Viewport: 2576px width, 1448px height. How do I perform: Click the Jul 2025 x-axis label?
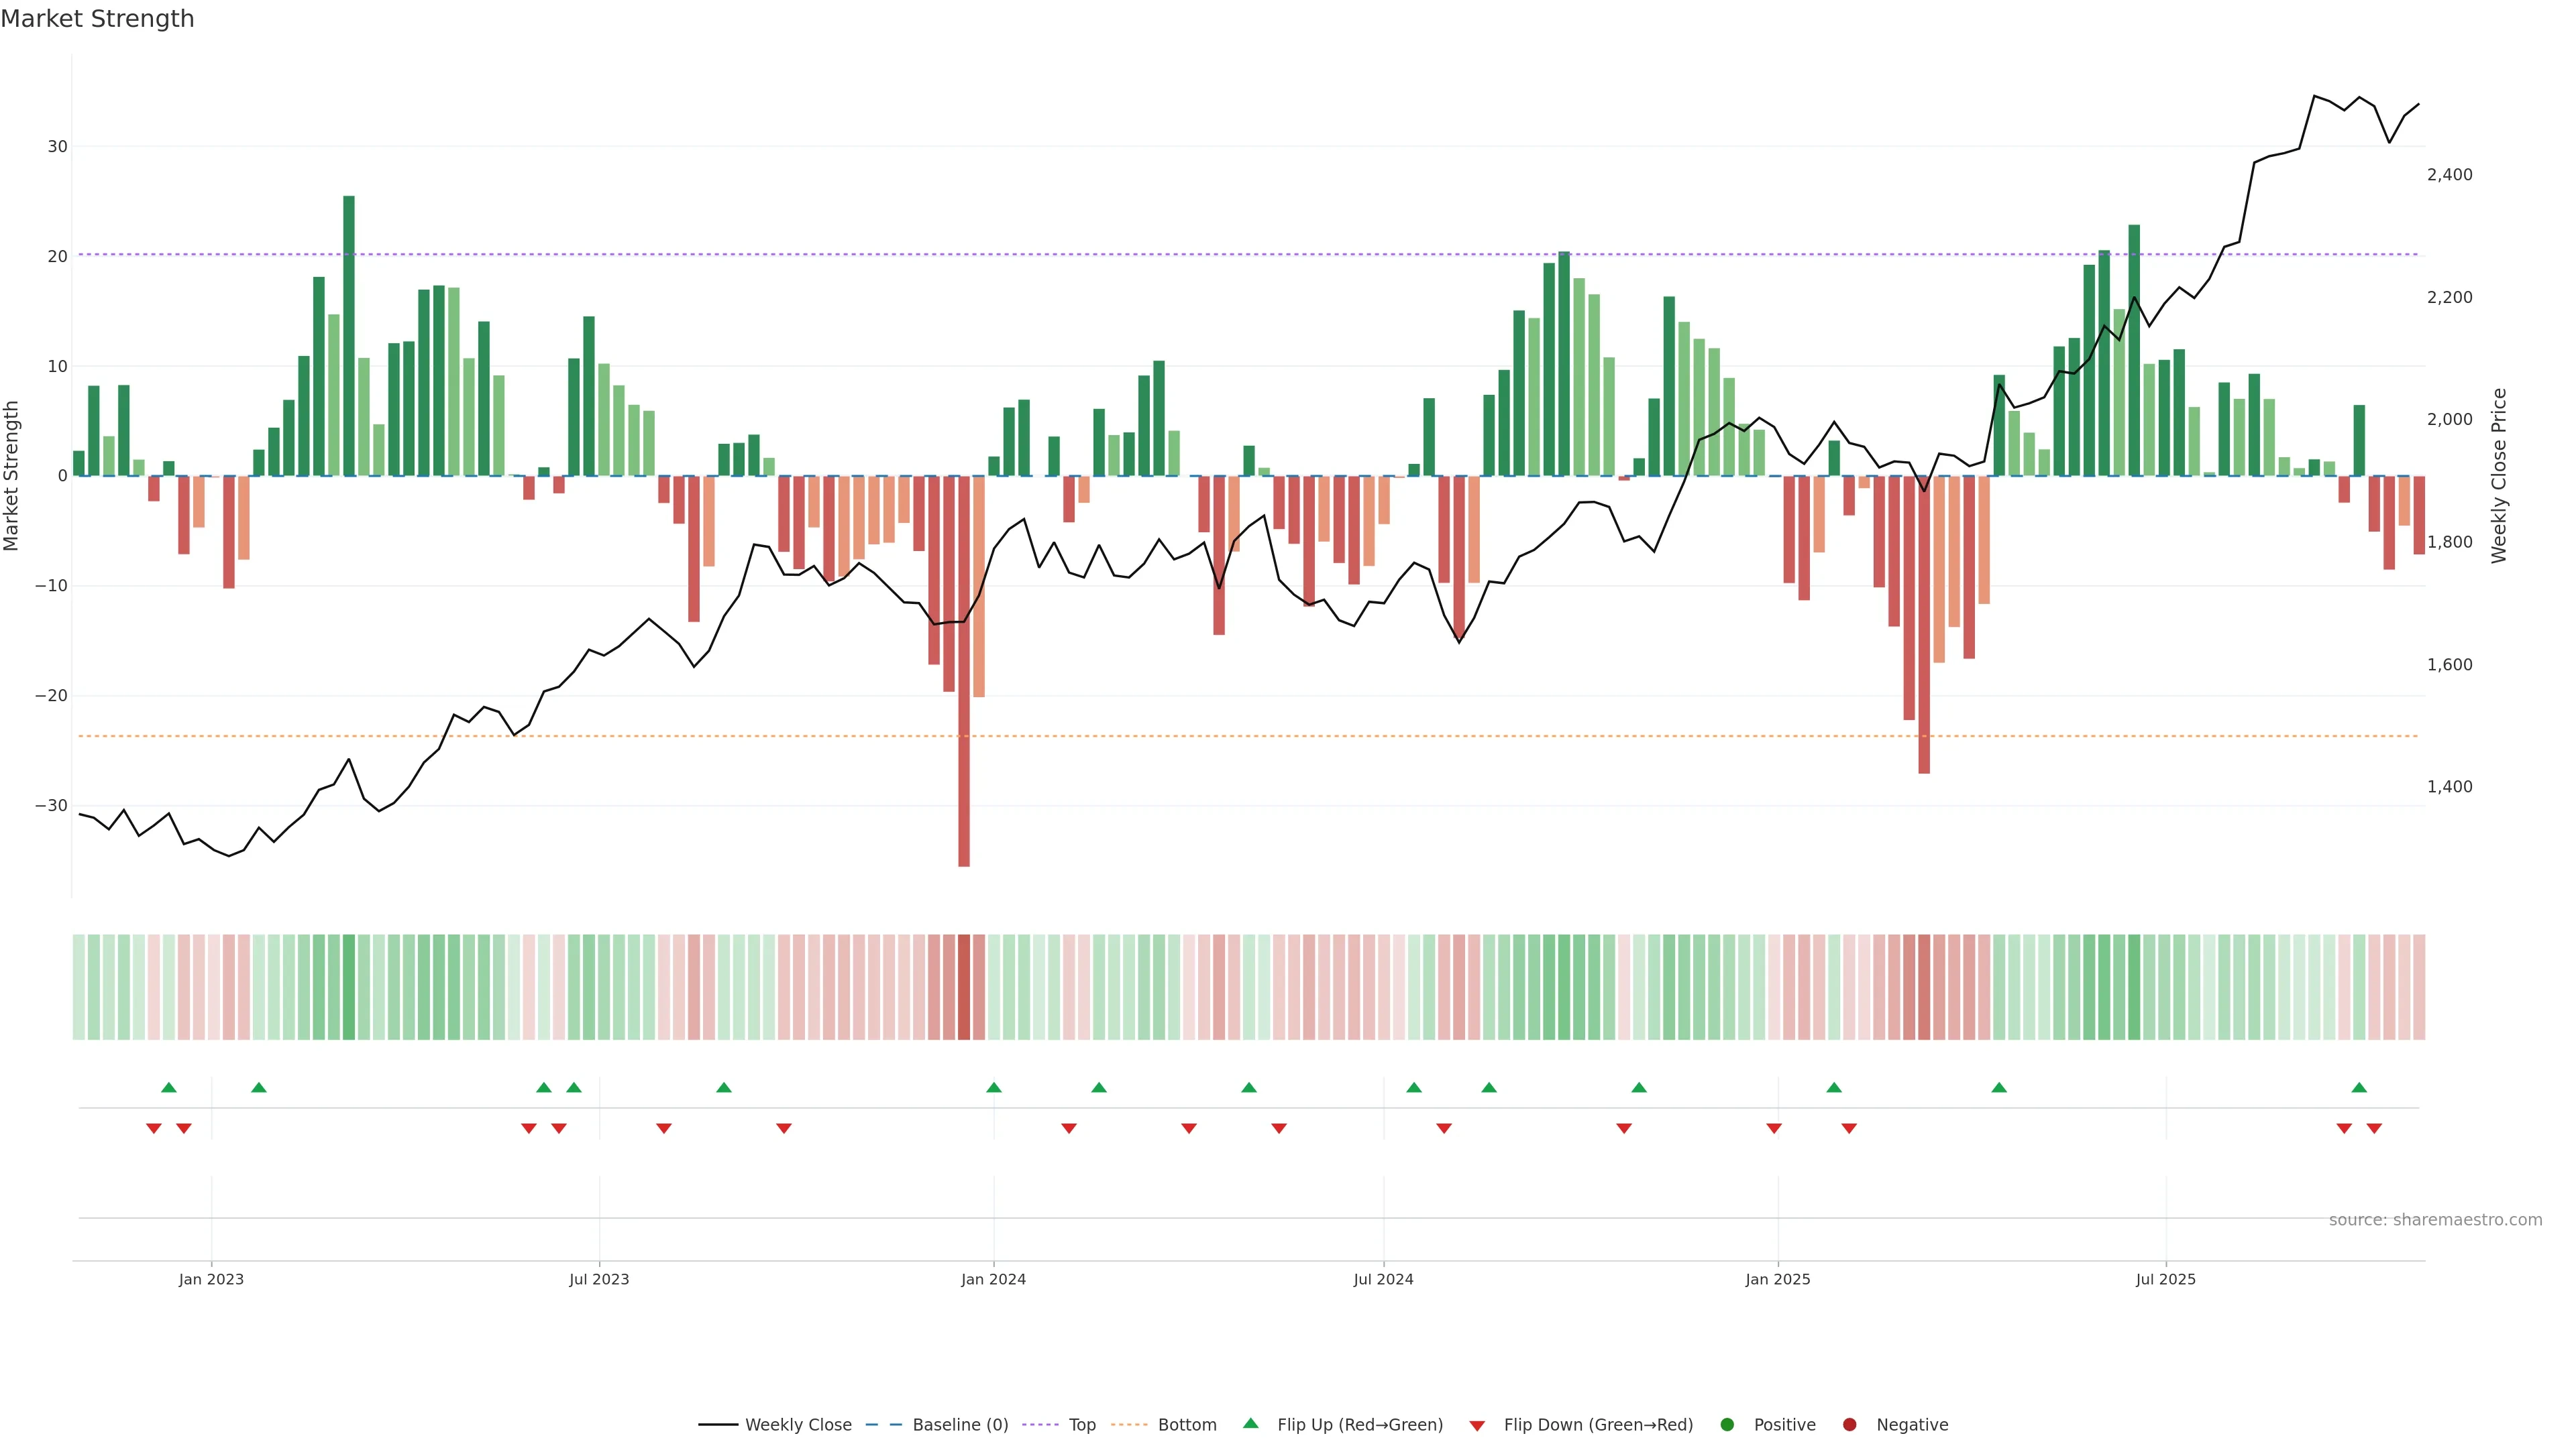(x=2165, y=1279)
